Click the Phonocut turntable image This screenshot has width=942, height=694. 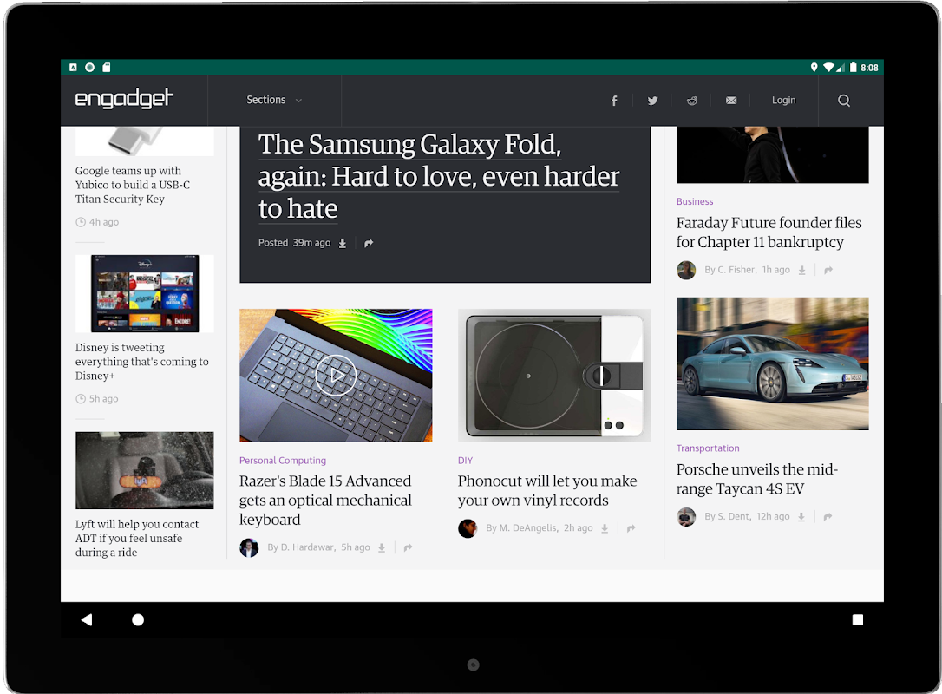554,375
